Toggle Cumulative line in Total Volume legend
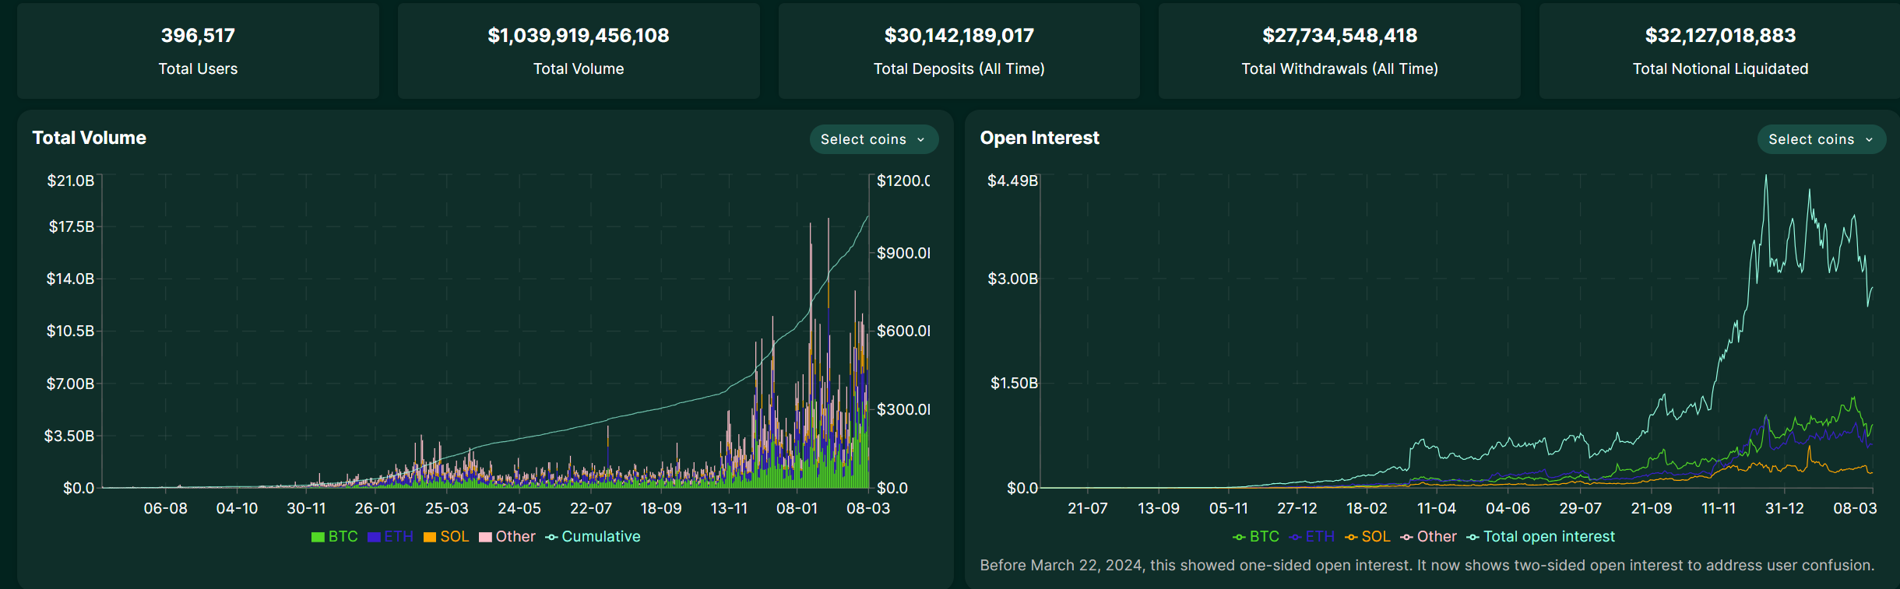 593,537
